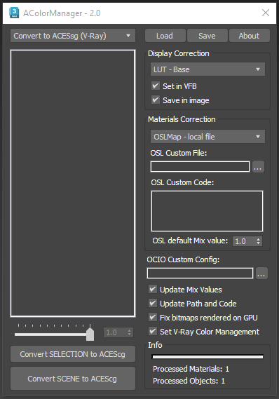Disable Update Mix Values checkbox
Viewport: 279px width, 399px height.
153,289
